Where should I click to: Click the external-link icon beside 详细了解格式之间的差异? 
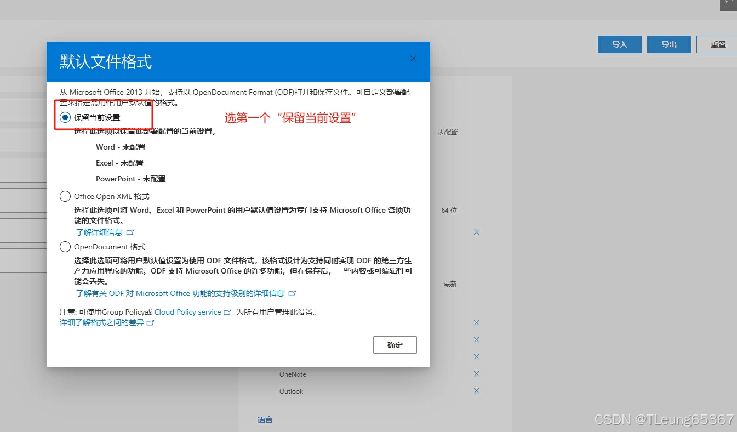coord(151,323)
